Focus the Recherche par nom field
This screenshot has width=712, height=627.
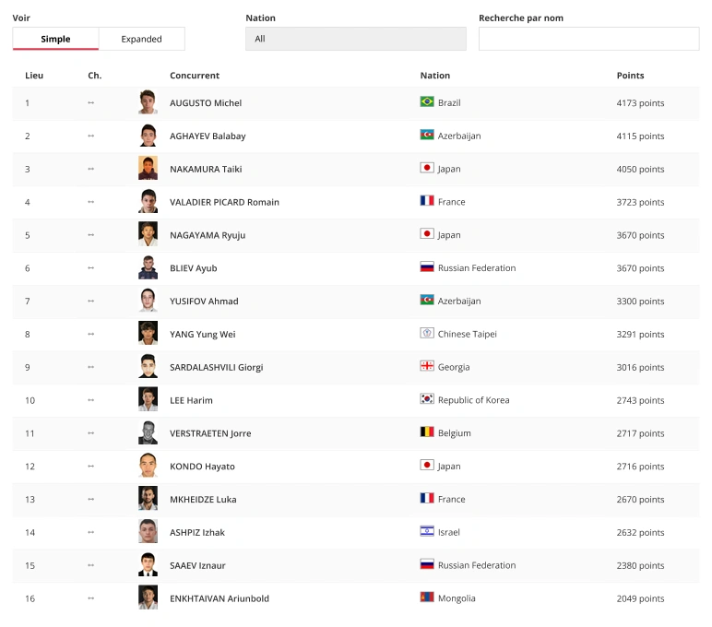click(588, 39)
